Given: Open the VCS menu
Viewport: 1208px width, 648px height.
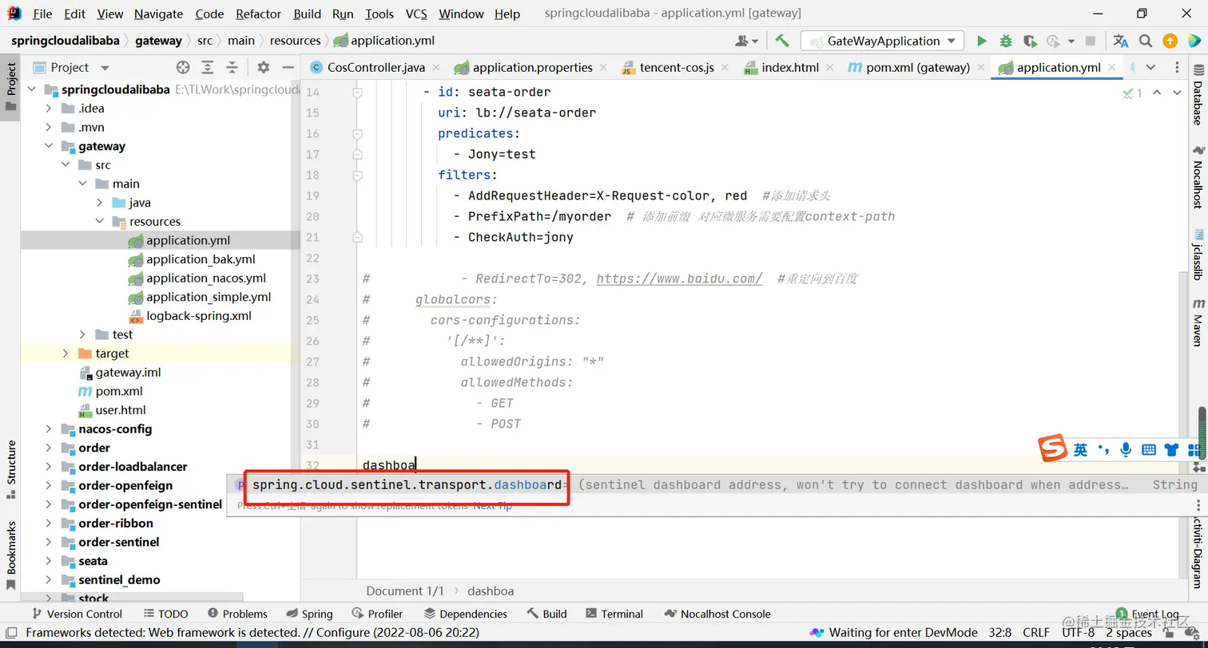Looking at the screenshot, I should tap(416, 14).
